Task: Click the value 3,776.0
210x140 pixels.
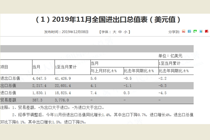Action: click(x=62, y=100)
